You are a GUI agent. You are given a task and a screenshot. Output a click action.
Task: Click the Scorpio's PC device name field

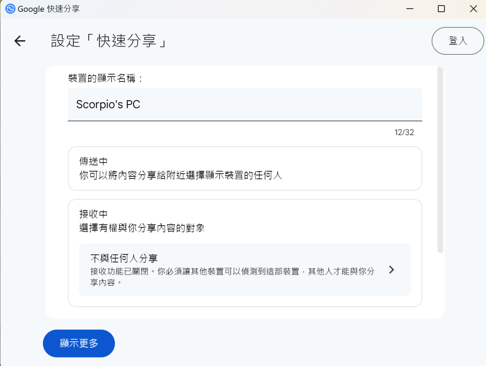(245, 104)
